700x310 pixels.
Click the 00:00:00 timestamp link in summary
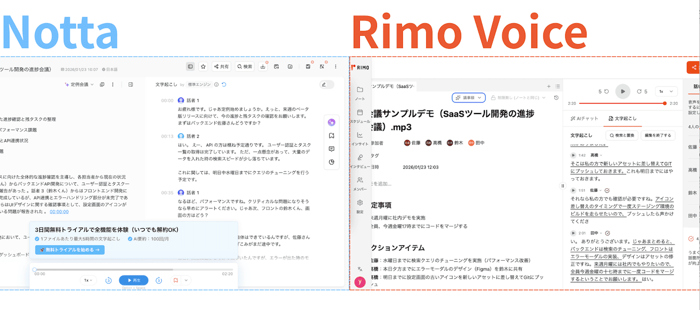coord(59,212)
